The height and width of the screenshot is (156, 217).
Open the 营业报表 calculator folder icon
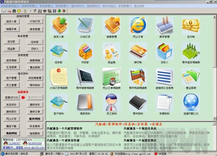(191, 77)
